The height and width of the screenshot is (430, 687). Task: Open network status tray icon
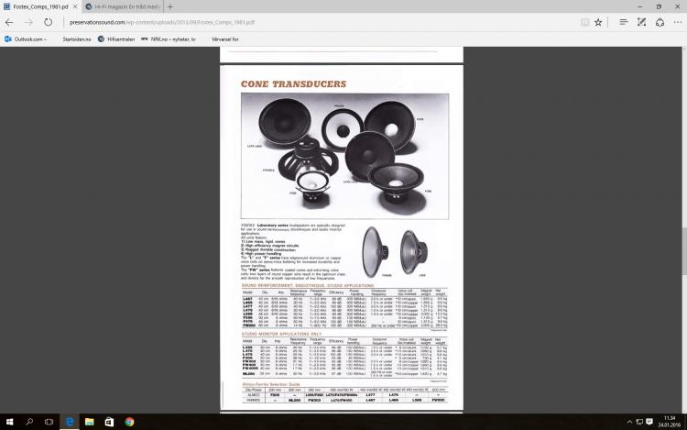639,422
